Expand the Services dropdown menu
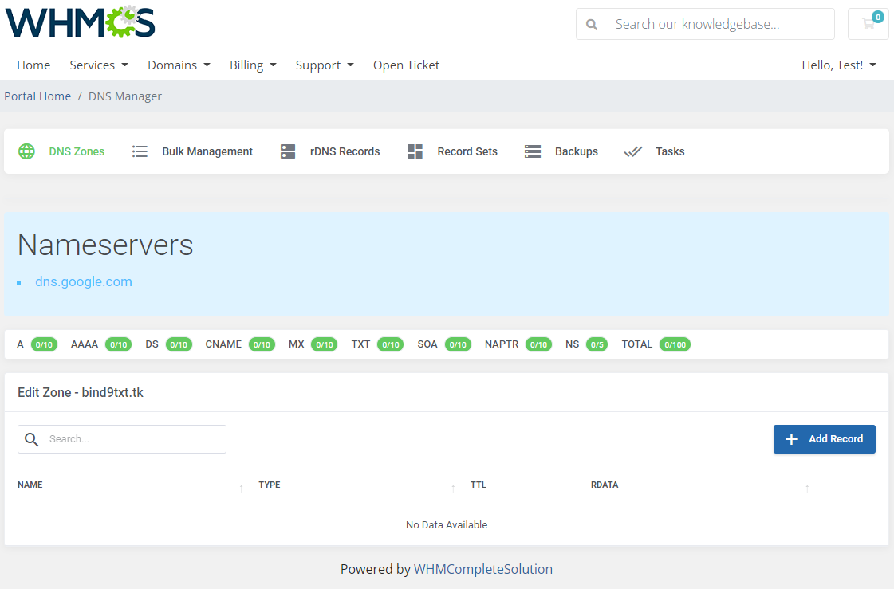 99,65
